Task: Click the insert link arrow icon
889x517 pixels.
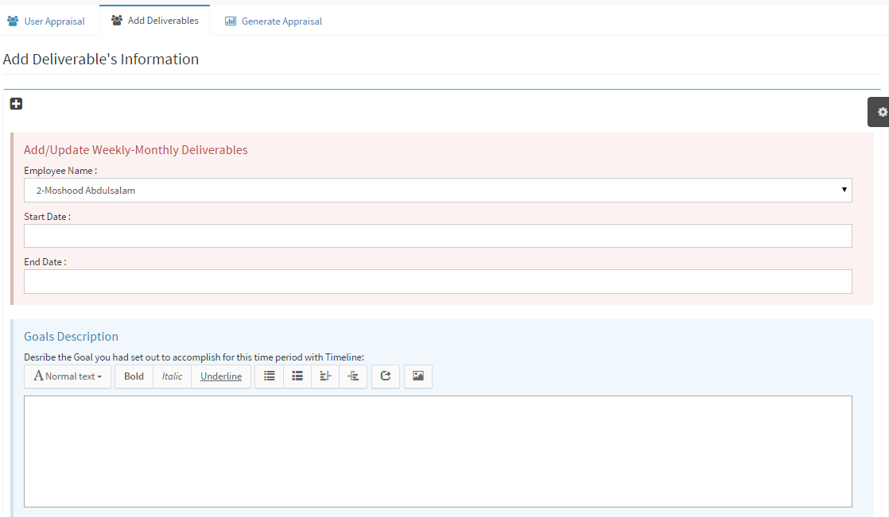Action: coord(386,376)
